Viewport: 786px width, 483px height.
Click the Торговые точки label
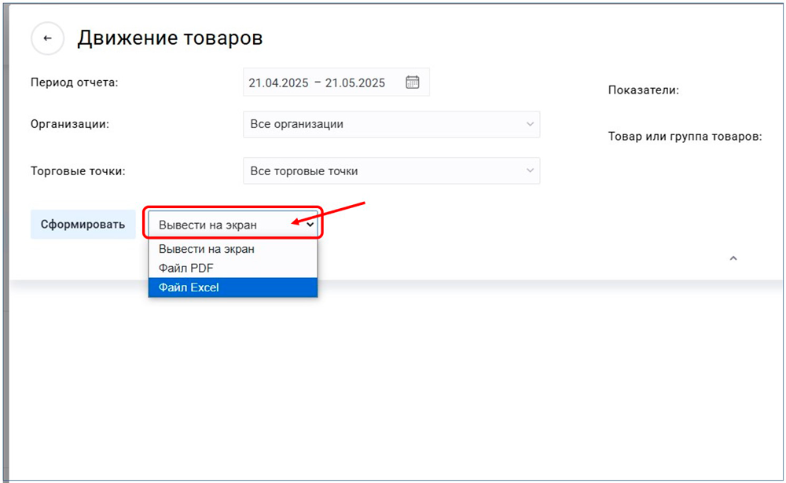[x=78, y=171]
